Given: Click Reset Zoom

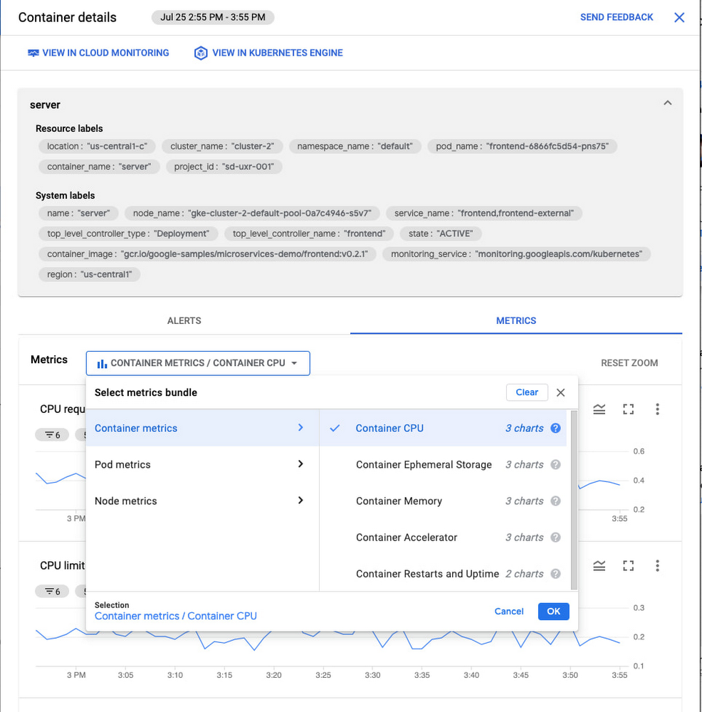Looking at the screenshot, I should pos(629,363).
